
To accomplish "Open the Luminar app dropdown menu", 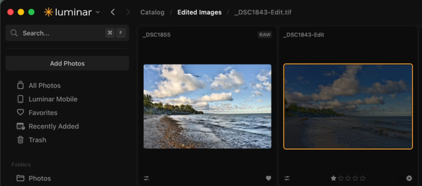I will click(98, 12).
